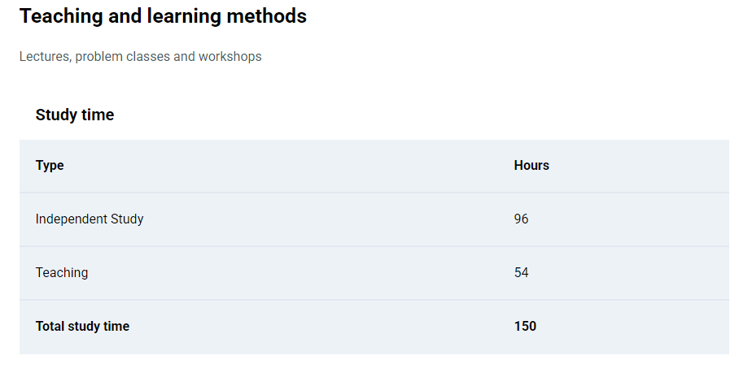739x373 pixels.
Task: Select the Independent Study row label
Action: (90, 219)
